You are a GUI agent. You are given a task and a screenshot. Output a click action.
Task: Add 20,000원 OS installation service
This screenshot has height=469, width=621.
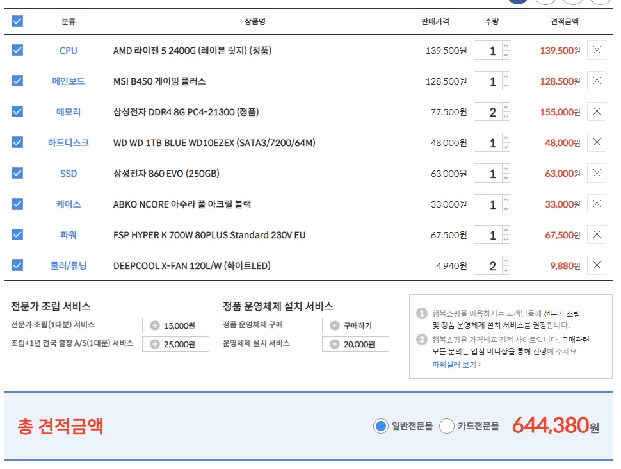tap(355, 344)
